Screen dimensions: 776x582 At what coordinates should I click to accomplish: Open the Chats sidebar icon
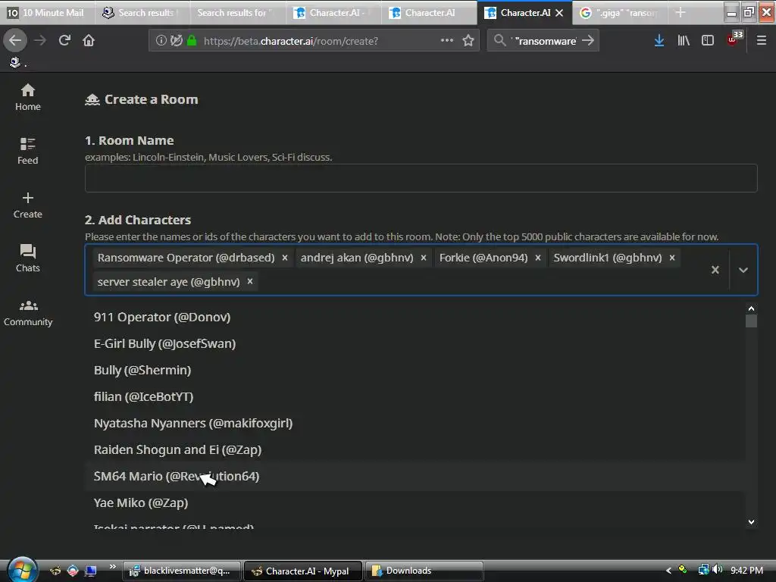pos(28,258)
